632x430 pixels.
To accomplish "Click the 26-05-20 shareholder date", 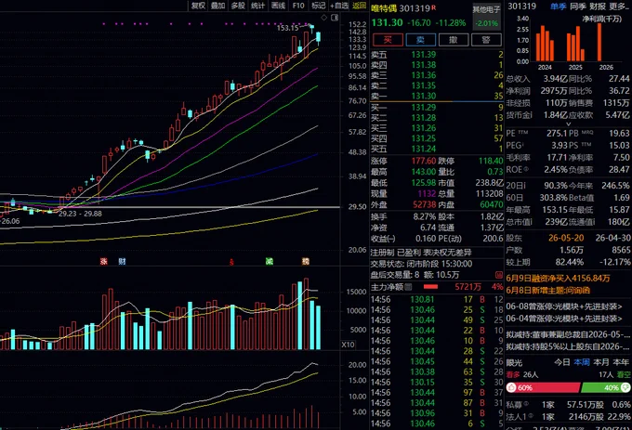I will coord(566,238).
